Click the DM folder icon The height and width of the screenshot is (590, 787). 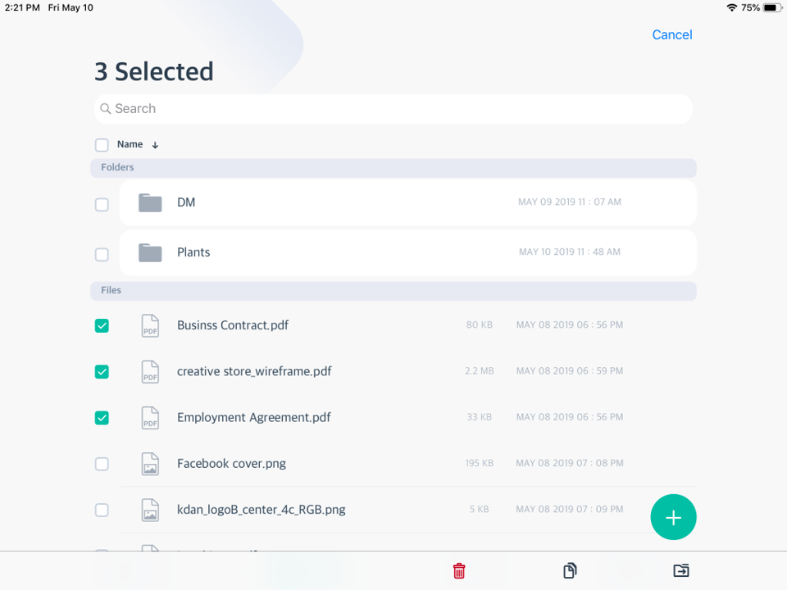150,202
